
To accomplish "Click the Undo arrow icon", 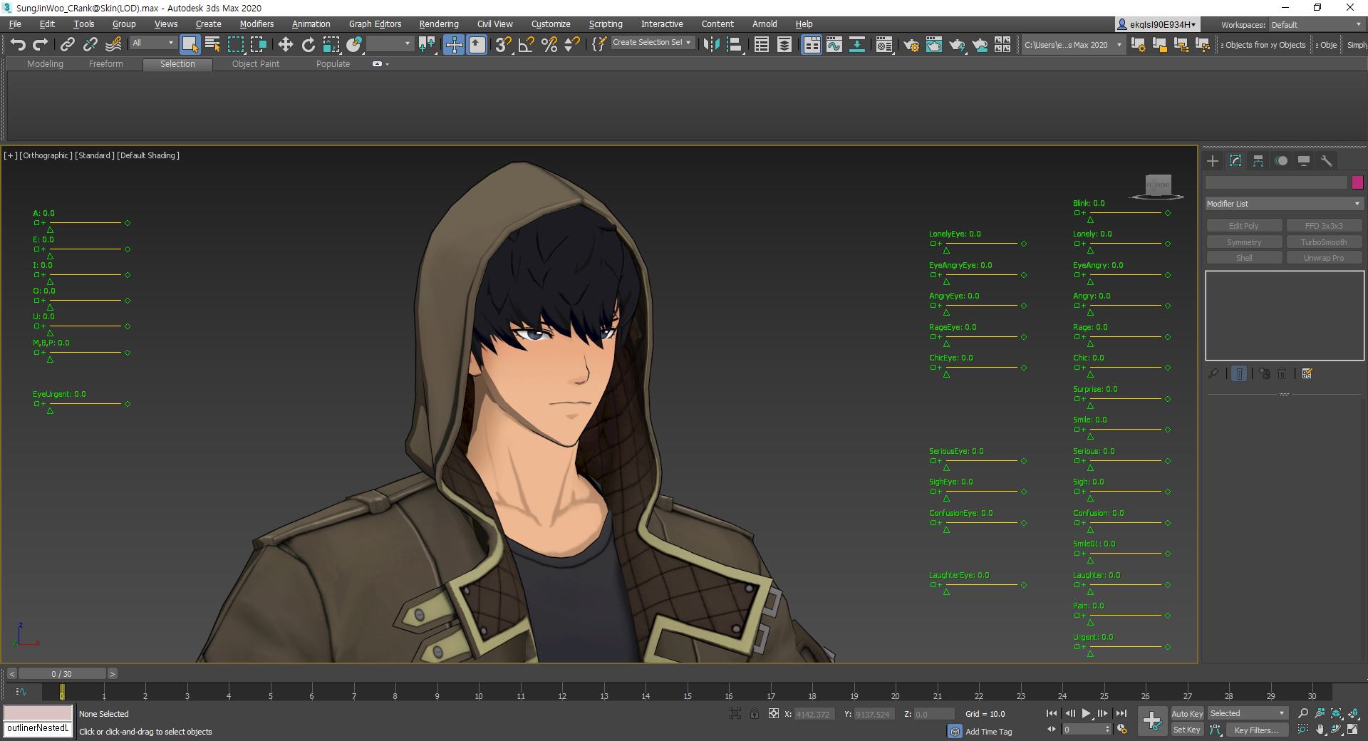I will (18, 45).
